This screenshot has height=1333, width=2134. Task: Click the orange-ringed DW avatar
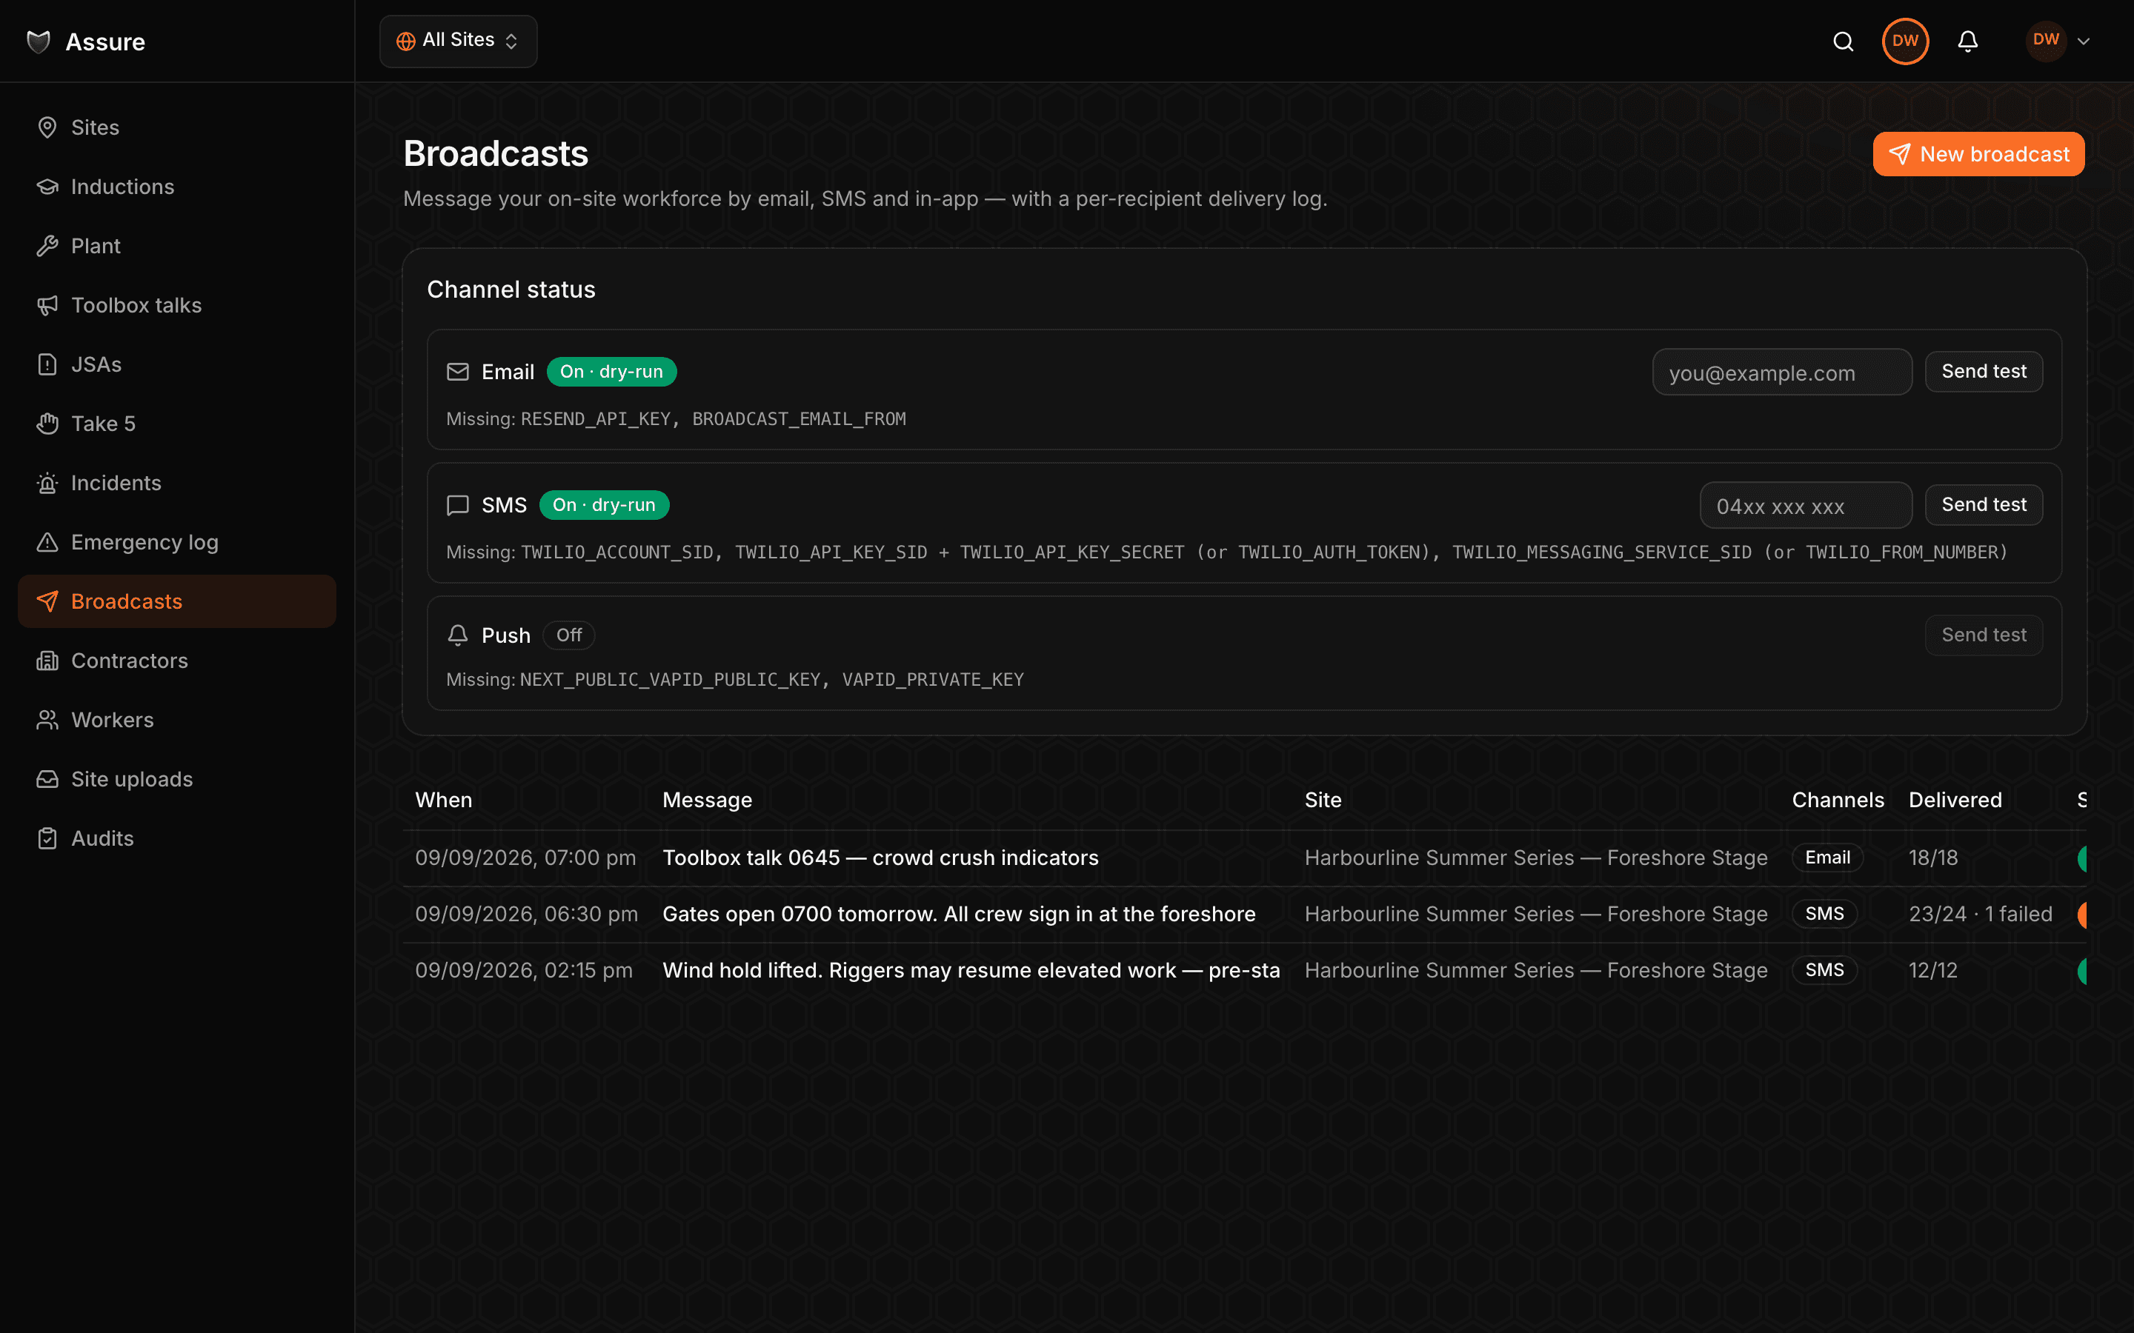click(1905, 41)
